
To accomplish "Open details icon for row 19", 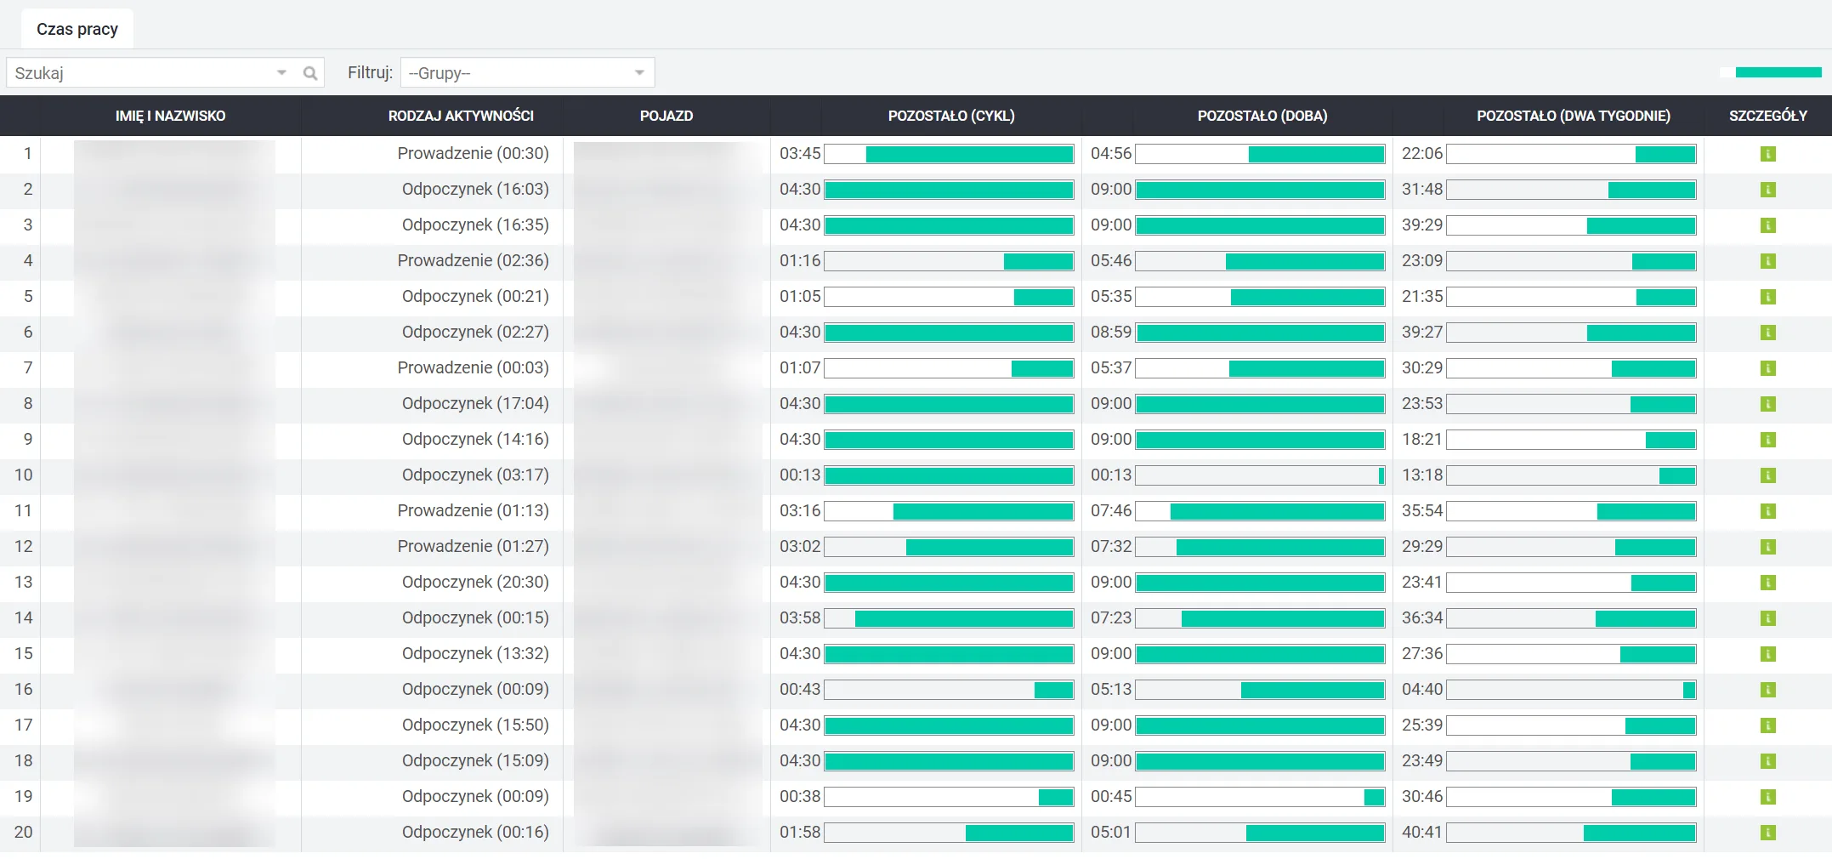I will (1767, 797).
